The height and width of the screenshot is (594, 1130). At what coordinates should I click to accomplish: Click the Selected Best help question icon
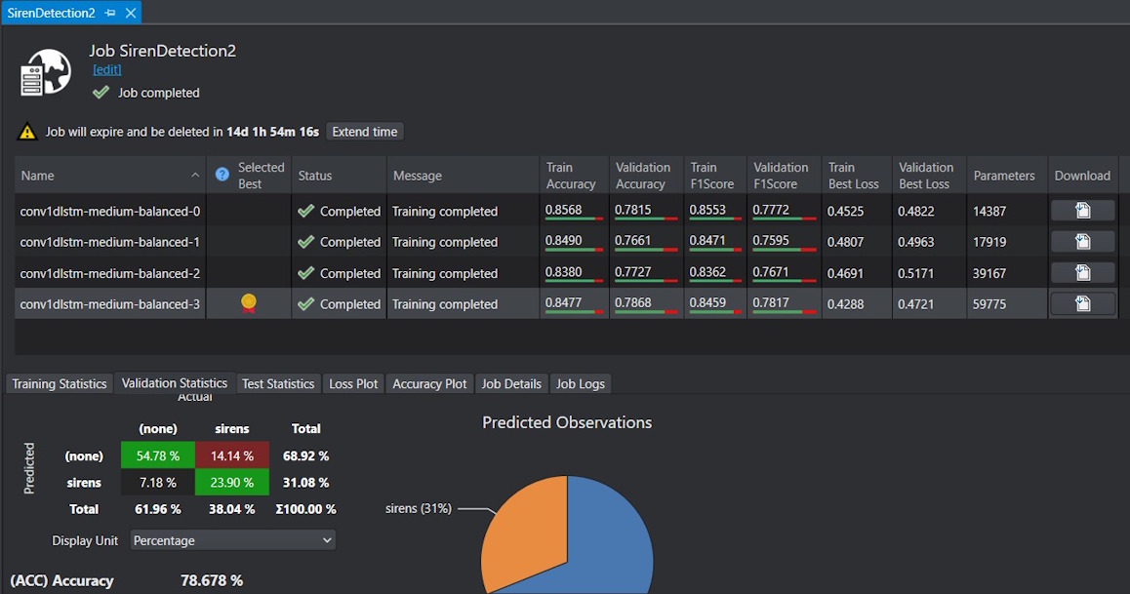click(x=222, y=175)
